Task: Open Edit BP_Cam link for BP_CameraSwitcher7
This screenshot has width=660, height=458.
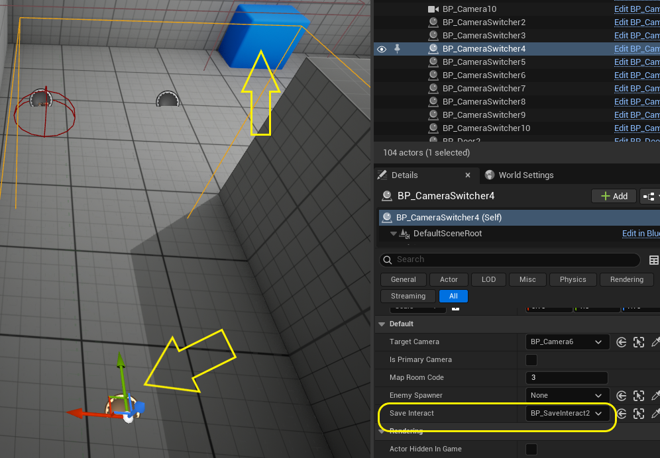Action: click(636, 89)
